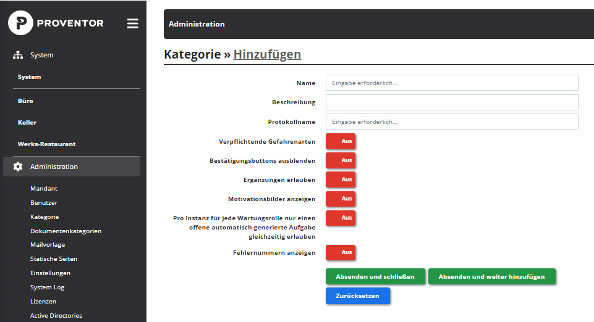Click the Hinzufügen breadcrumb link
The width and height of the screenshot is (594, 322).
click(267, 54)
